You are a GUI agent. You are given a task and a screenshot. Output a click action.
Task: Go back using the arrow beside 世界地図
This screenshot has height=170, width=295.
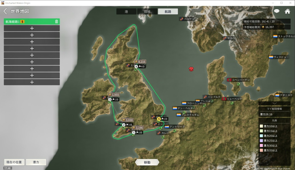5,11
